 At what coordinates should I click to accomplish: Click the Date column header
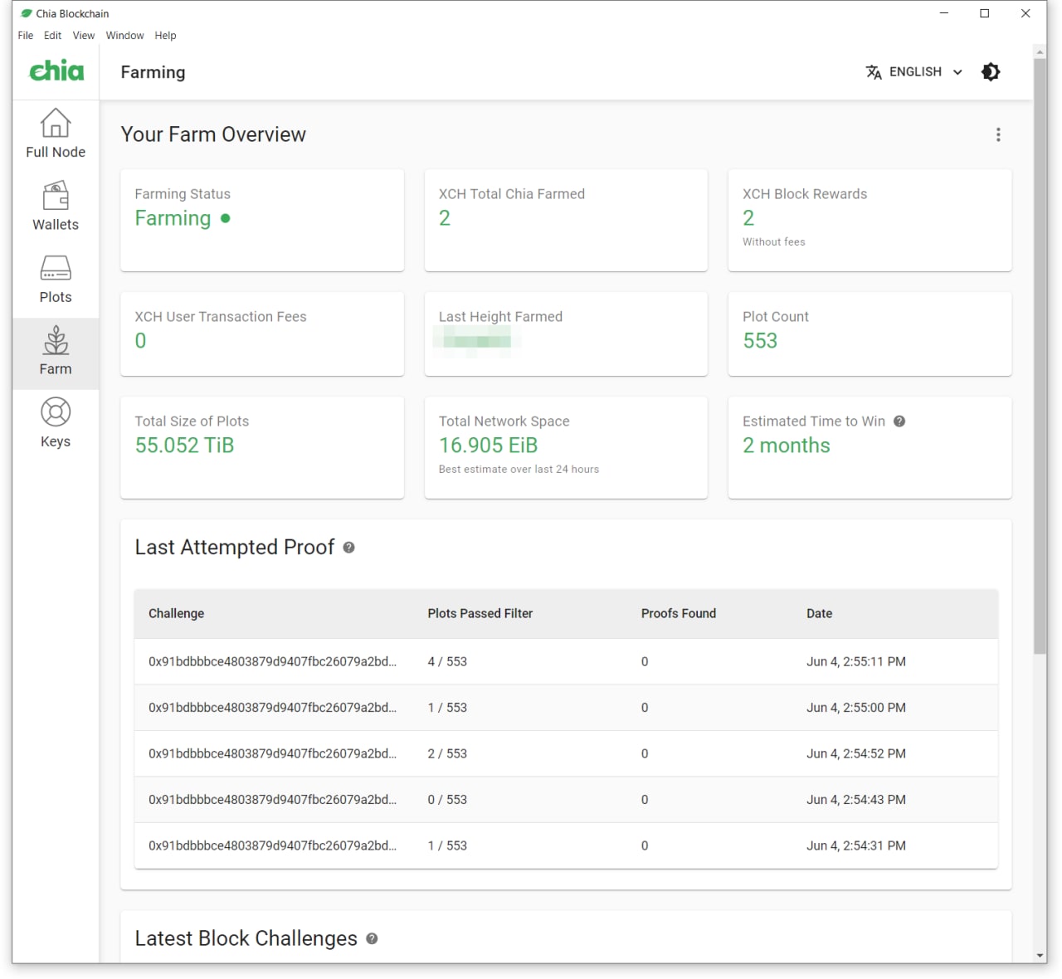[x=819, y=614]
